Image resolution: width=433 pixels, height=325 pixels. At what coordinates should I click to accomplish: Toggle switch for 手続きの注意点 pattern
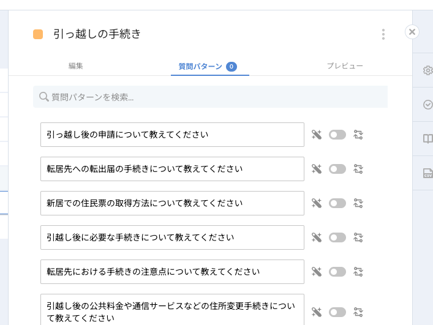337,272
